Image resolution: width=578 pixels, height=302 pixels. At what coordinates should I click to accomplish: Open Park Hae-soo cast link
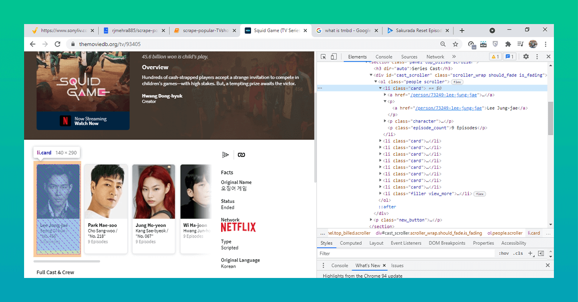coord(104,225)
